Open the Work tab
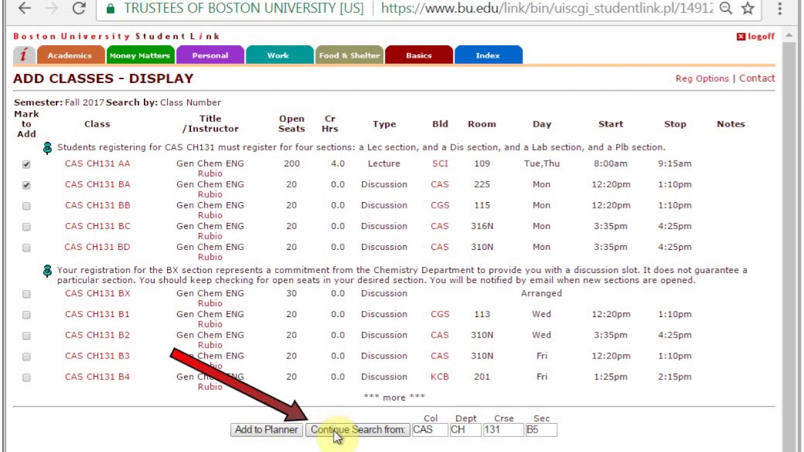Screen dimensions: 804x452 278,55
